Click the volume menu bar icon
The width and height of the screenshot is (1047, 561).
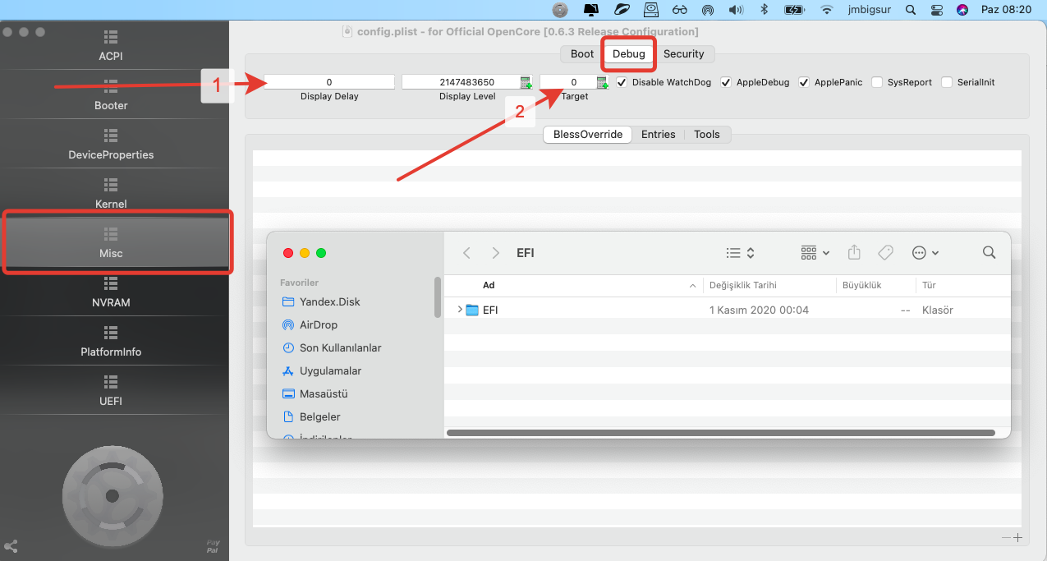pyautogui.click(x=736, y=10)
